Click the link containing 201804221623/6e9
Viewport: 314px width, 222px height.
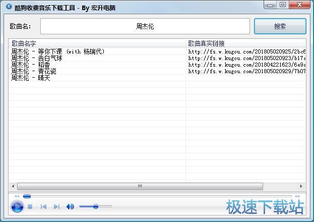(x=247, y=65)
